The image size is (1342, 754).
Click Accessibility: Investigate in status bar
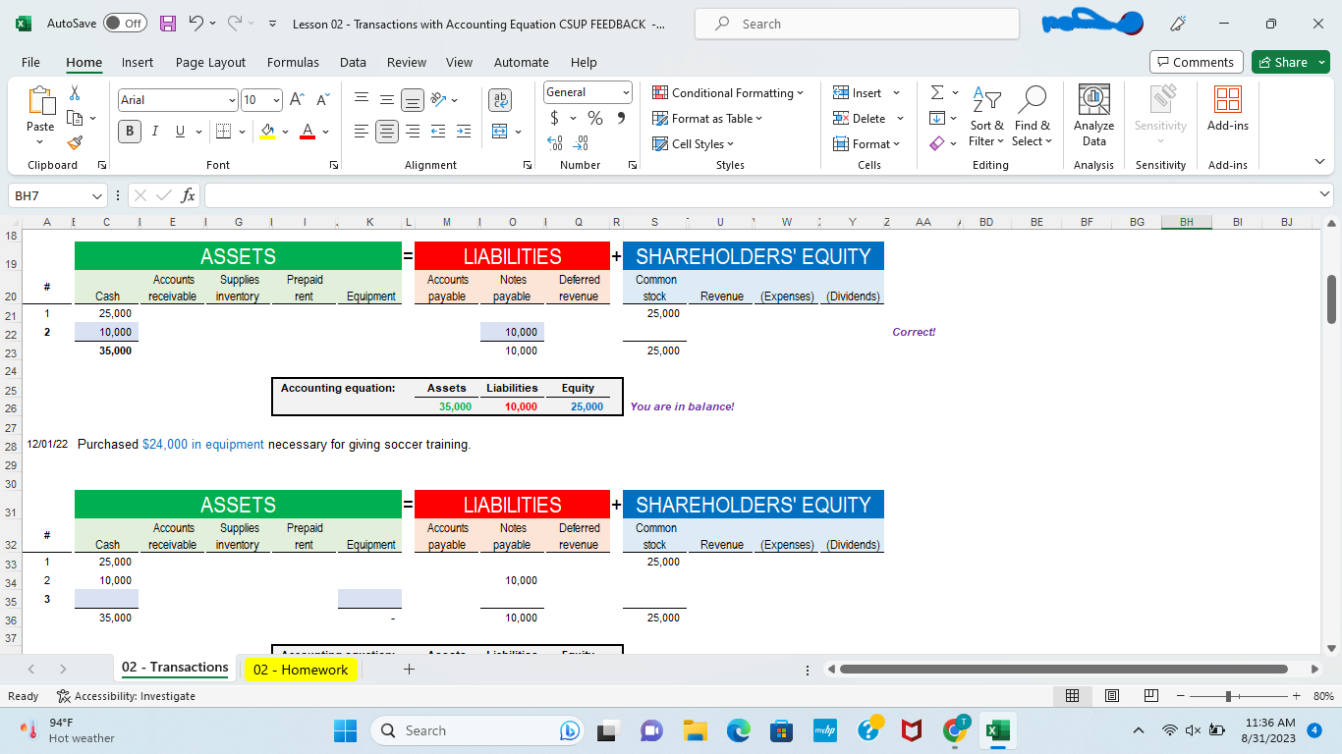[x=126, y=696]
